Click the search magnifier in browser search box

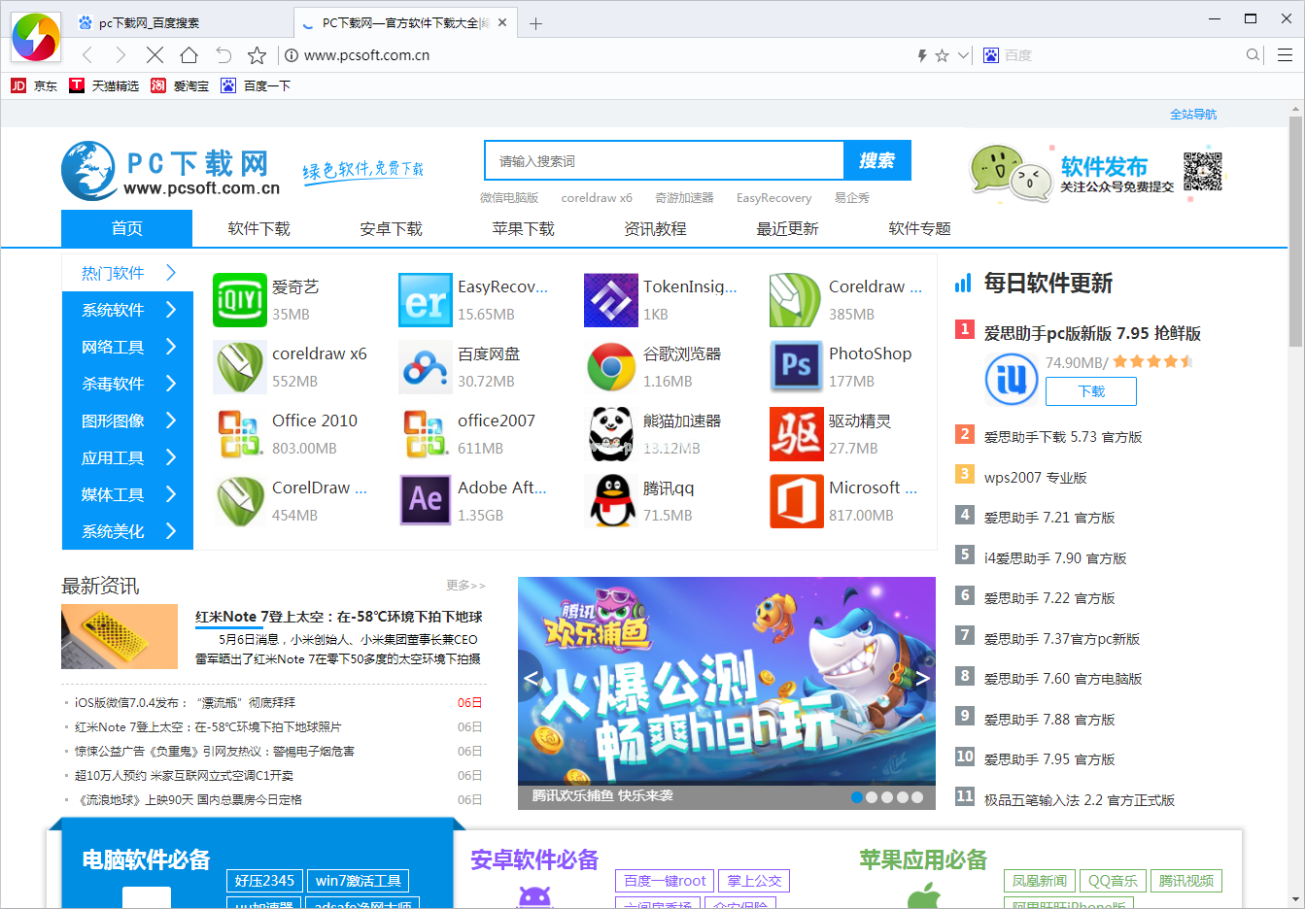click(1253, 55)
